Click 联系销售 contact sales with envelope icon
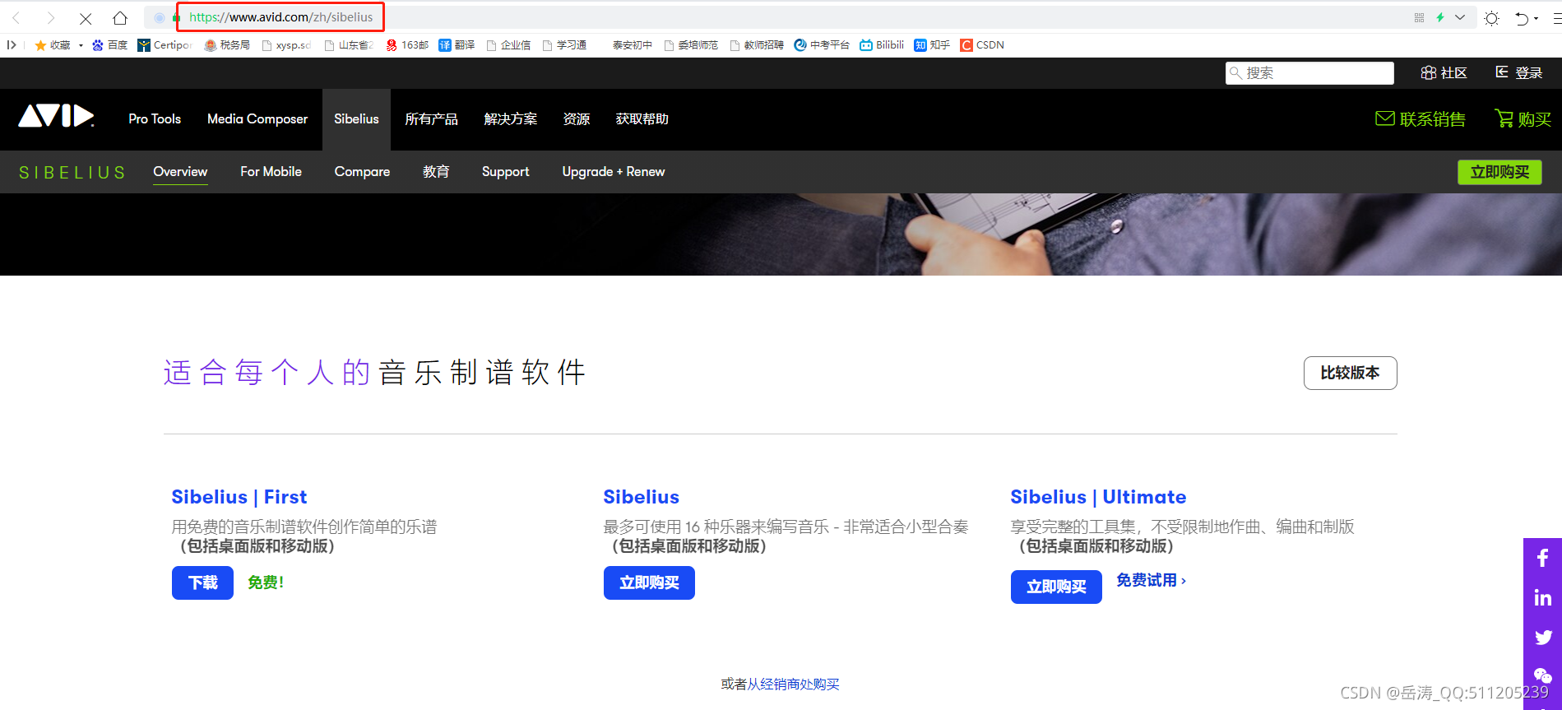The height and width of the screenshot is (710, 1562). 1421,119
